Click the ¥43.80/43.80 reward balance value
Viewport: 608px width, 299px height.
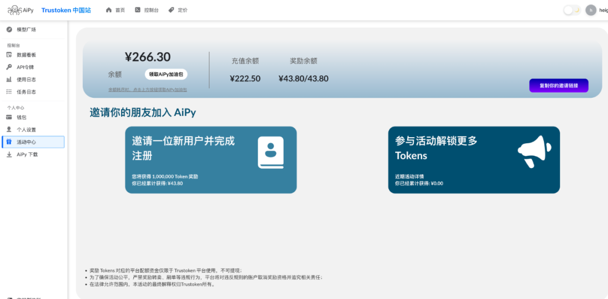coord(303,79)
